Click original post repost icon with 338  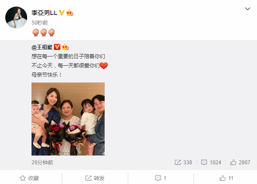click(x=183, y=163)
